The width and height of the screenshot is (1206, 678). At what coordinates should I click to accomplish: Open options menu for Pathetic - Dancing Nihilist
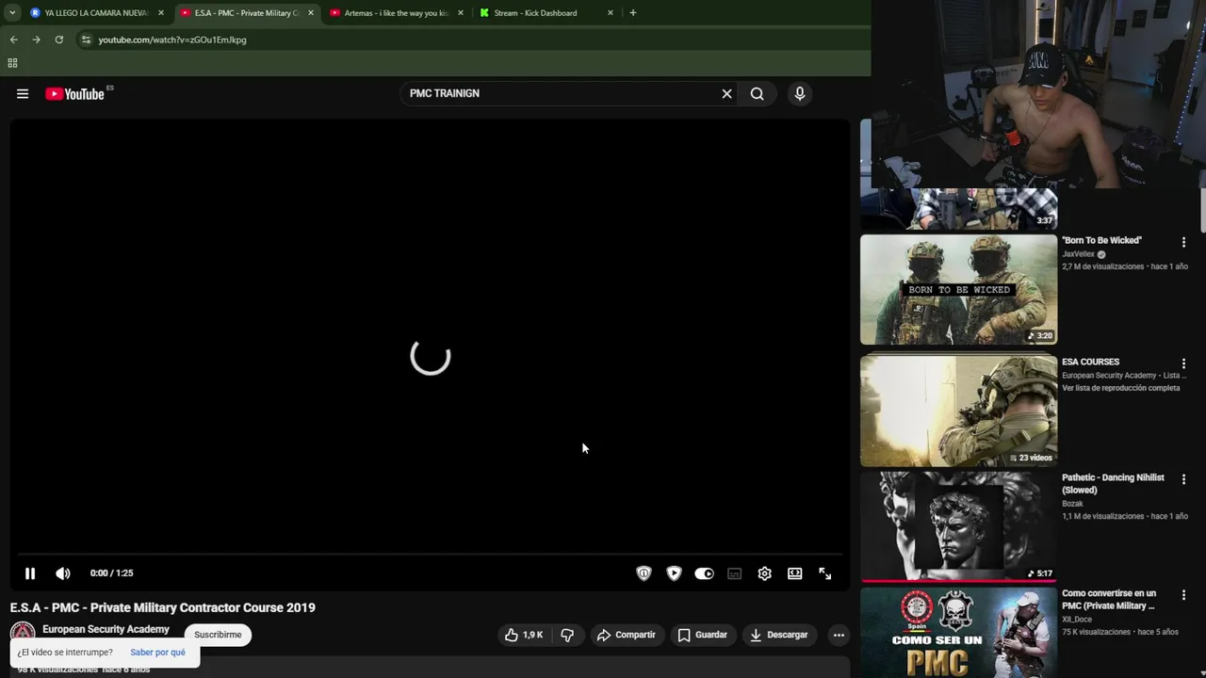1183,479
